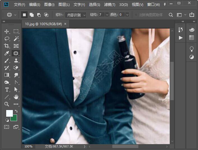Swap foreground and background colors

(16, 111)
